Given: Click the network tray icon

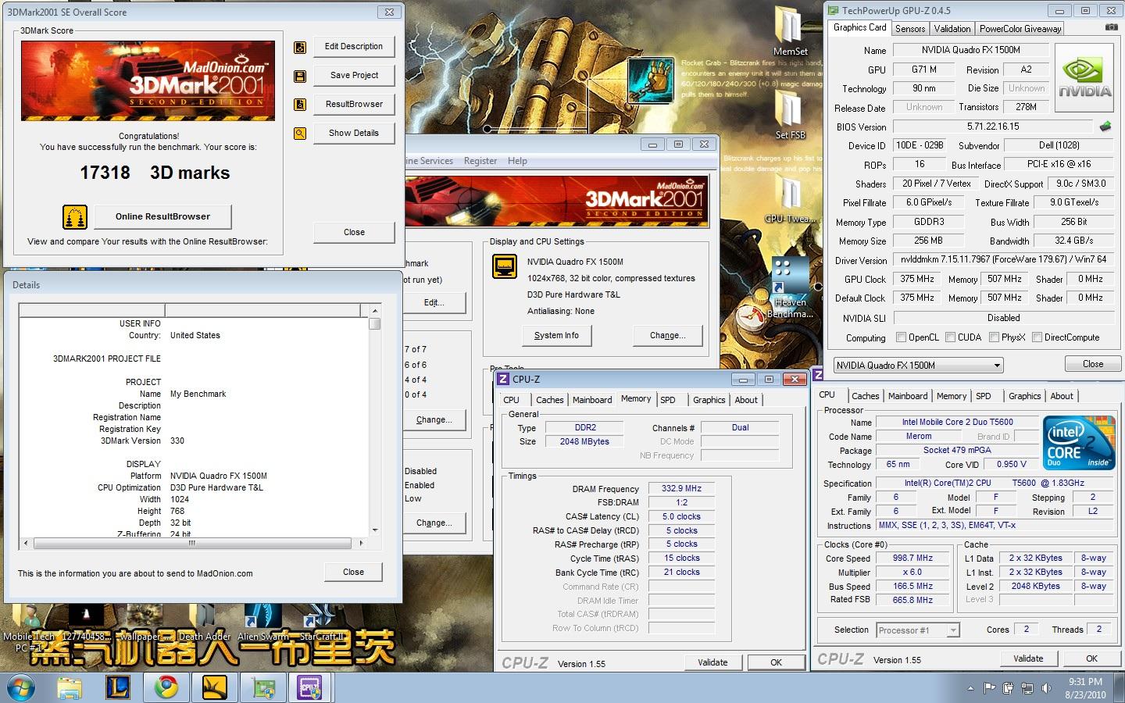Looking at the screenshot, I should (x=1027, y=688).
